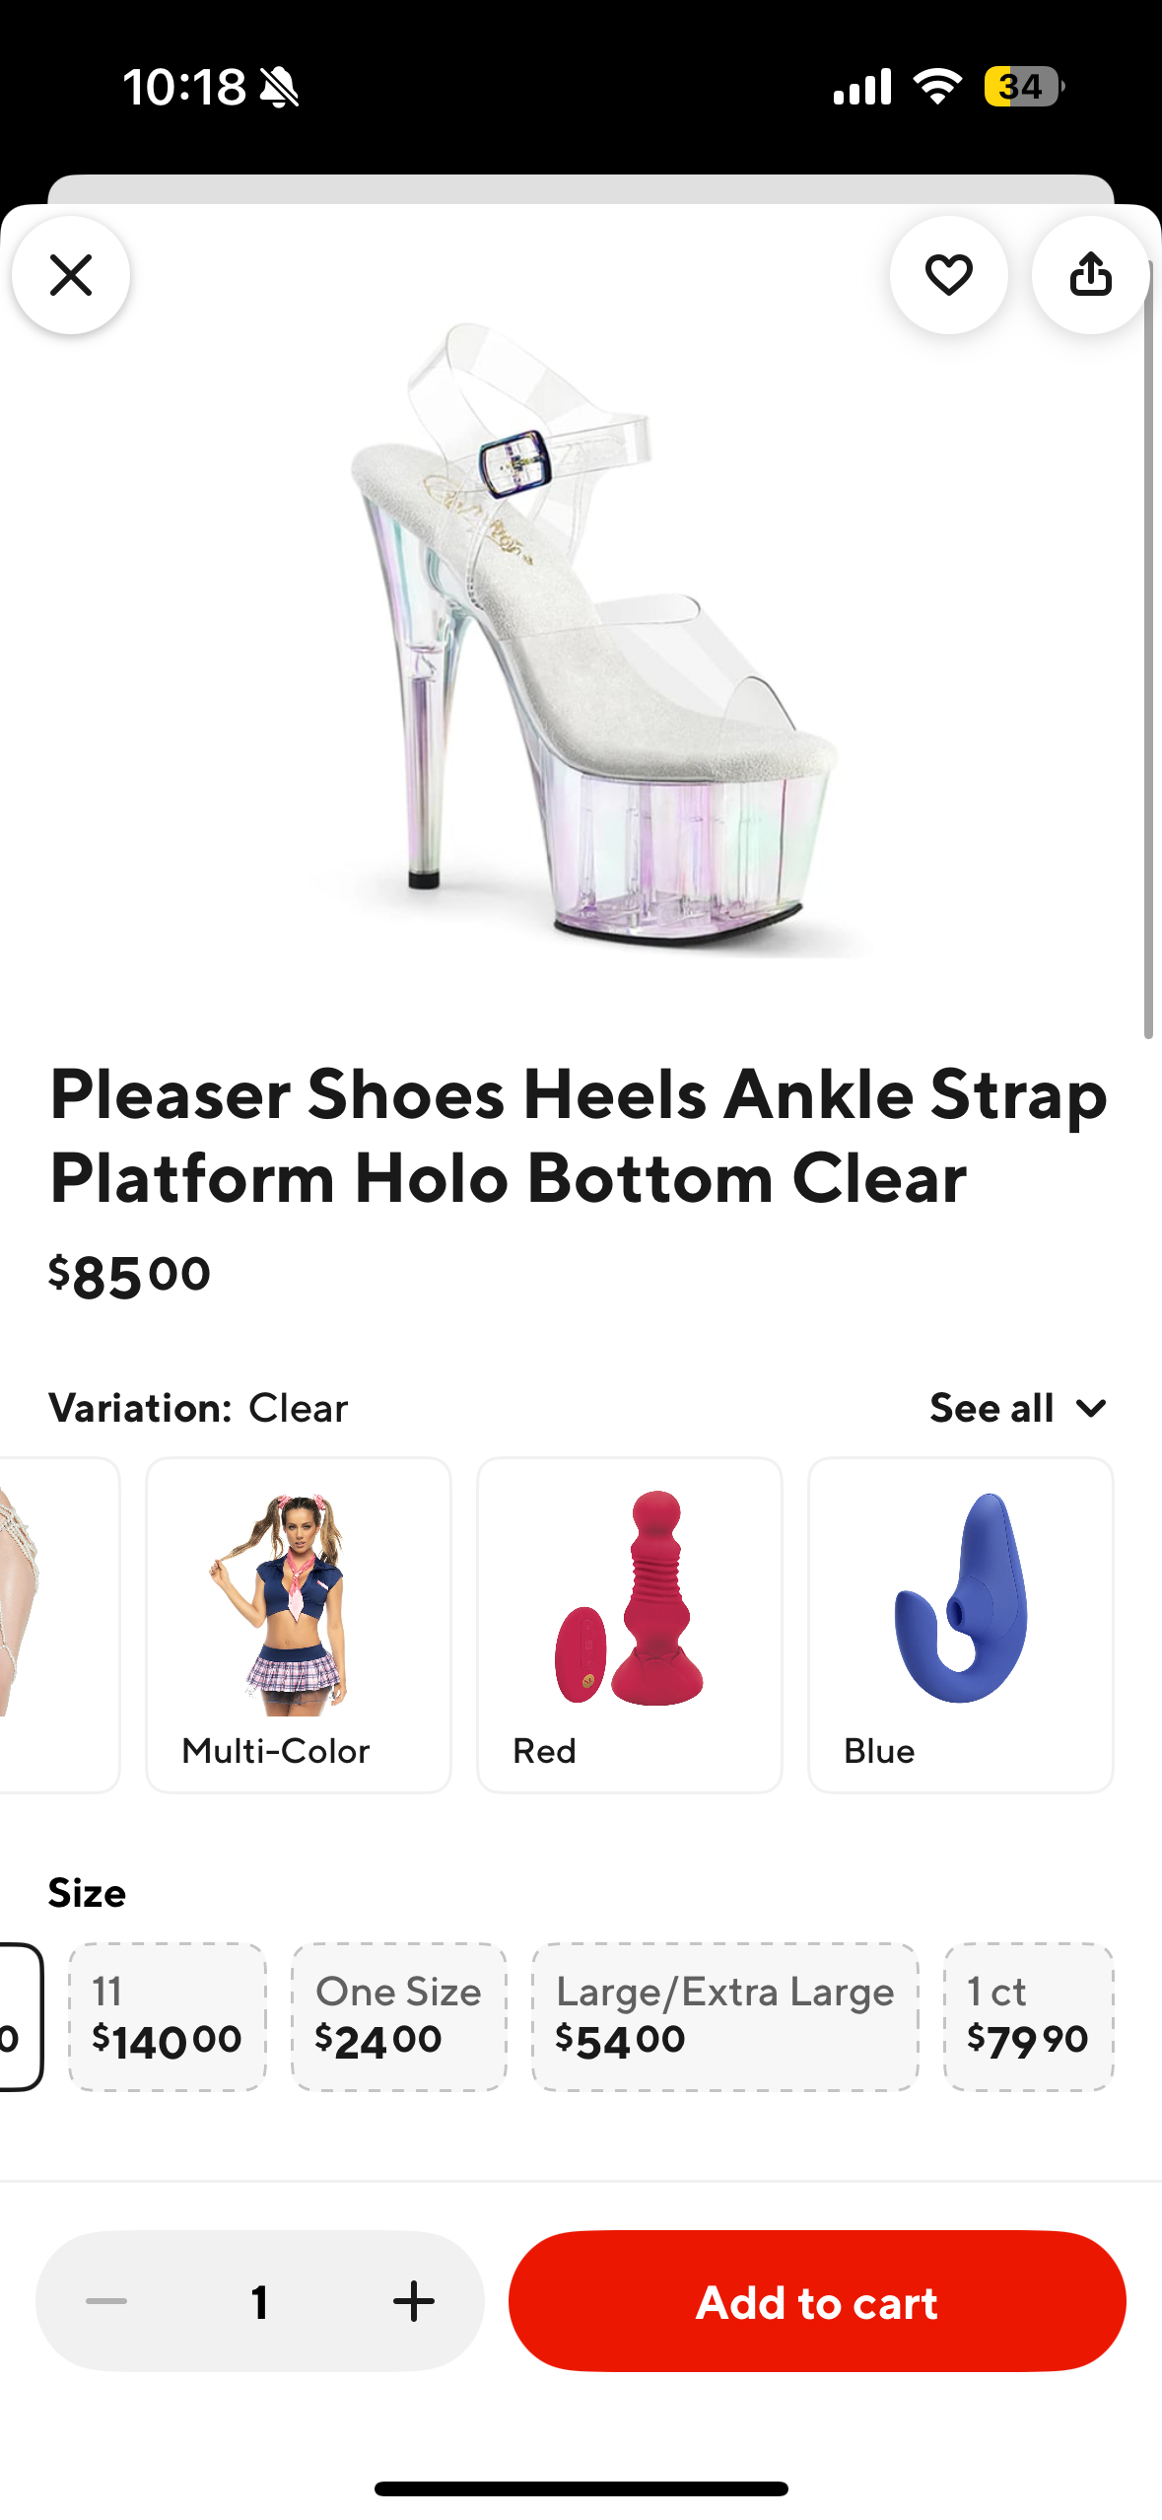This screenshot has width=1162, height=2520.
Task: Select size 11 for $140.00
Action: click(168, 2016)
